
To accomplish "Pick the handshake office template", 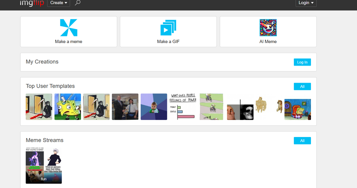I will click(x=125, y=107).
